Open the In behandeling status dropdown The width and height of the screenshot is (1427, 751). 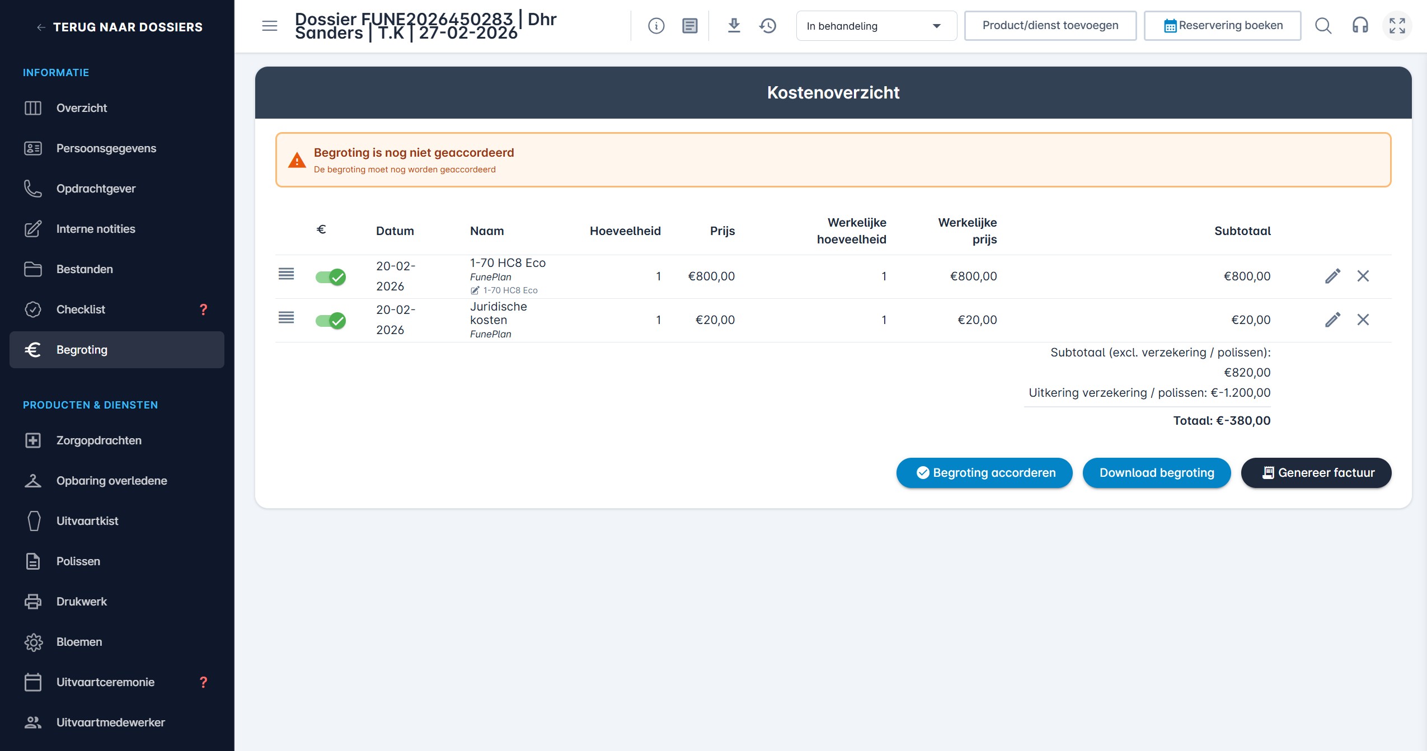click(876, 26)
